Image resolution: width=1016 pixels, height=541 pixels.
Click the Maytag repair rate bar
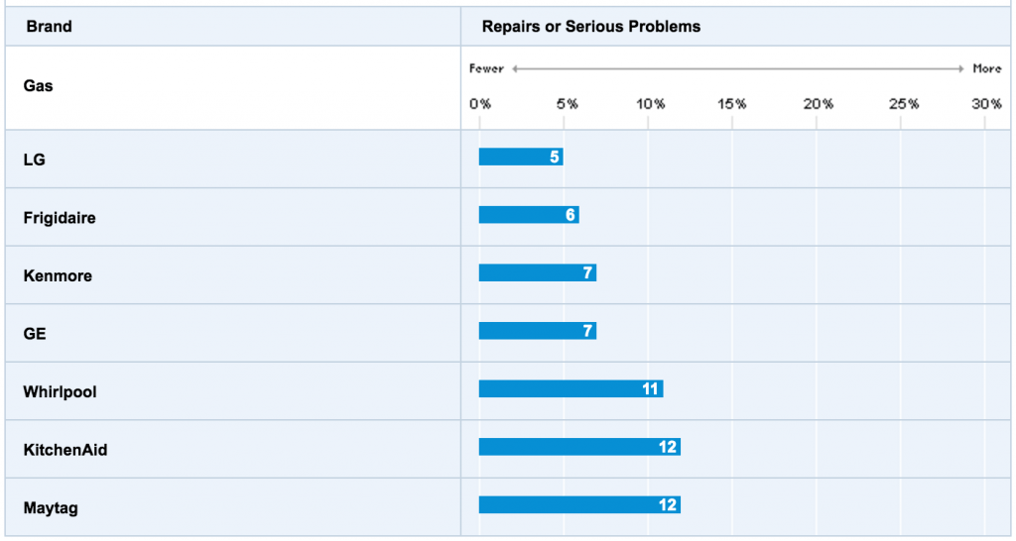pyautogui.click(x=579, y=504)
